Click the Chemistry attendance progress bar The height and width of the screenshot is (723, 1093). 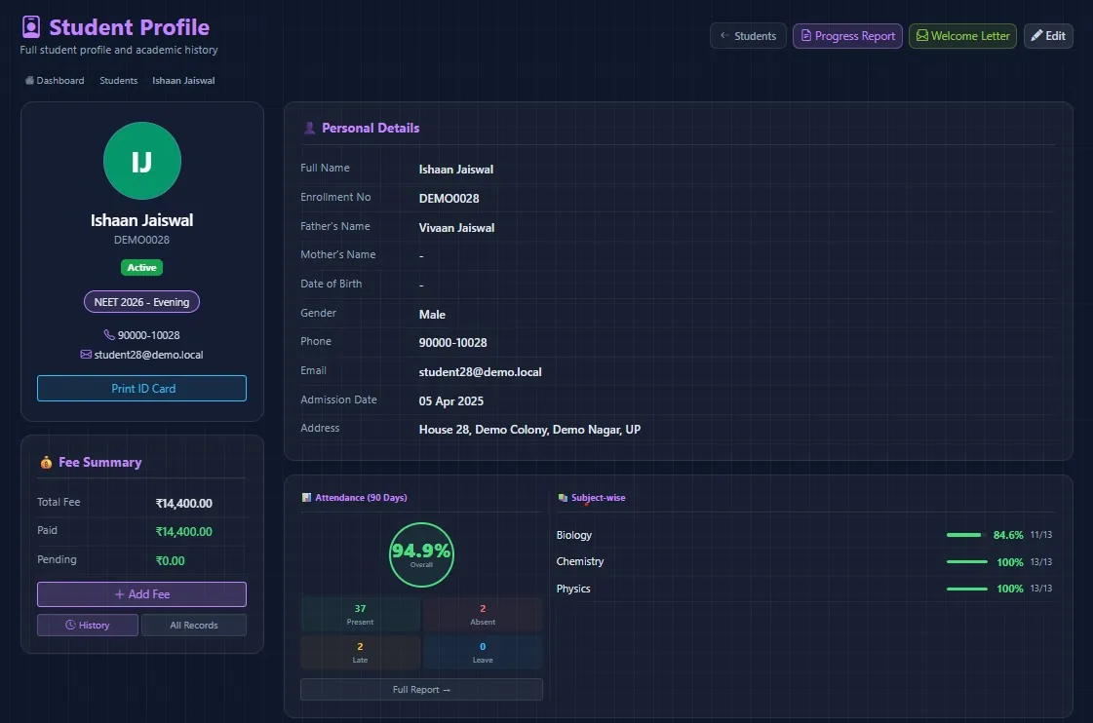pos(967,561)
